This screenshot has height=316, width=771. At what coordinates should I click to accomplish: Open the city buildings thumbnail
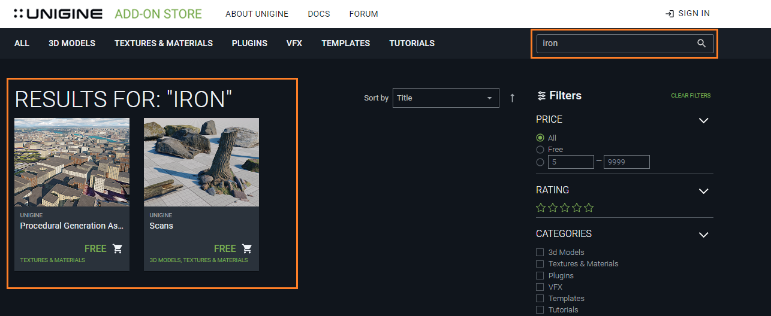coord(72,162)
